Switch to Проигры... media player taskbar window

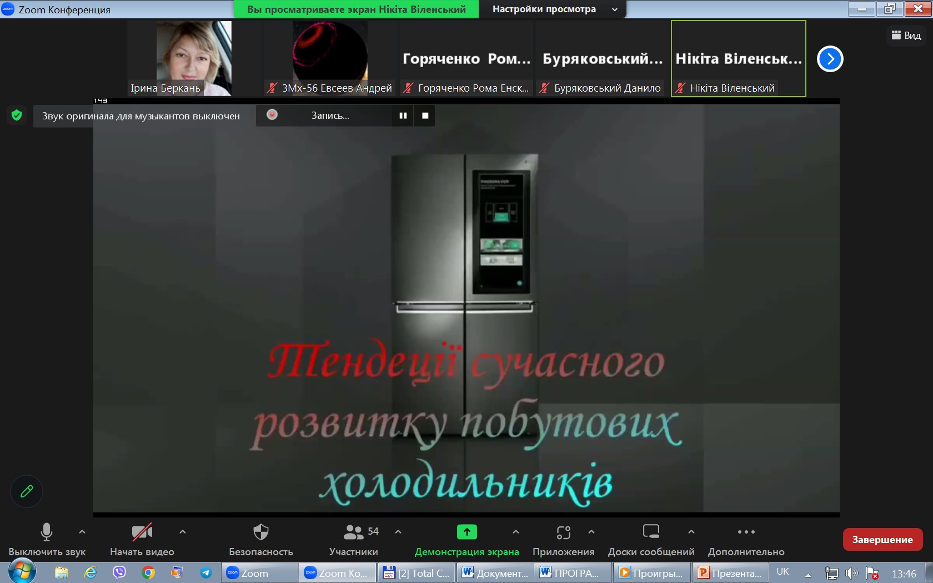(x=652, y=572)
